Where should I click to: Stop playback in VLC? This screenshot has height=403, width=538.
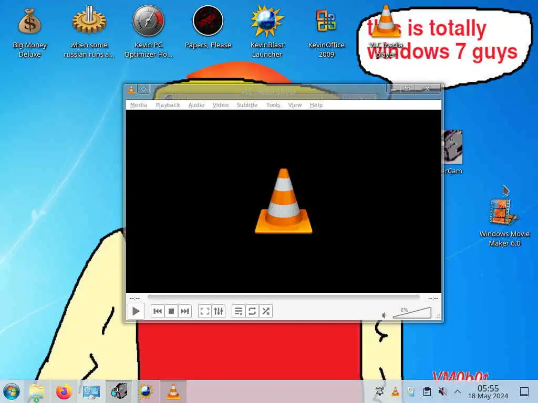(171, 311)
